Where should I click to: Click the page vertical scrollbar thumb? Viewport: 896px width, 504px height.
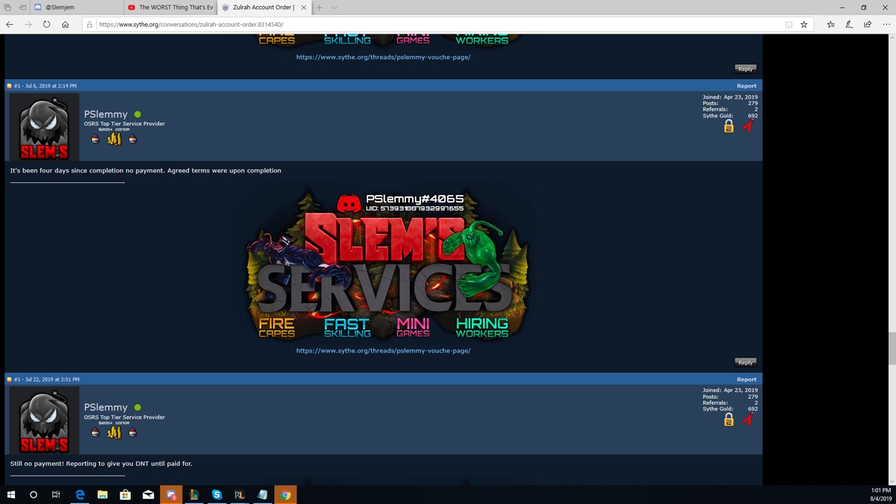click(x=892, y=349)
